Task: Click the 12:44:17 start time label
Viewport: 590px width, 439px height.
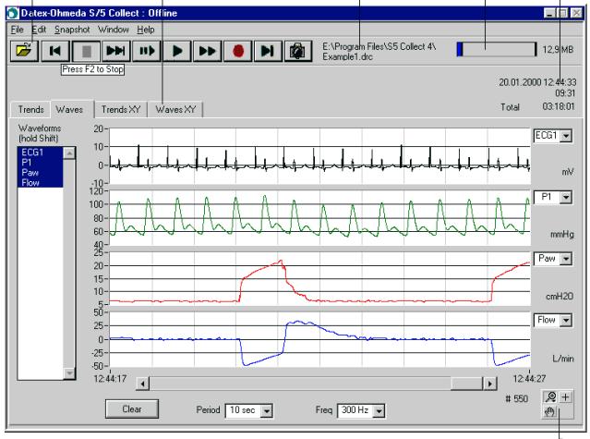Action: tap(110, 378)
